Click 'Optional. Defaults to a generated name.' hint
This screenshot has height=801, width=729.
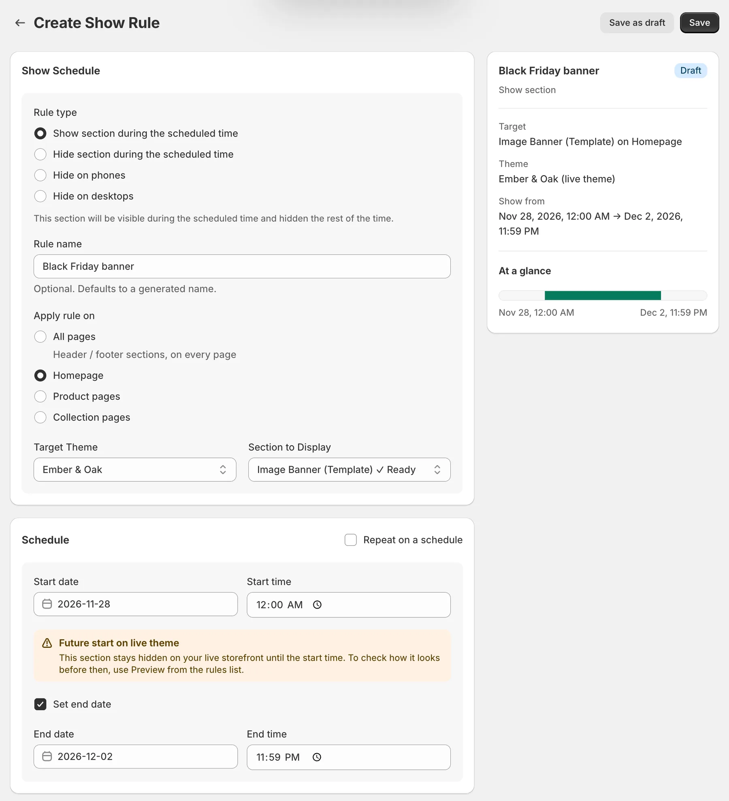125,289
